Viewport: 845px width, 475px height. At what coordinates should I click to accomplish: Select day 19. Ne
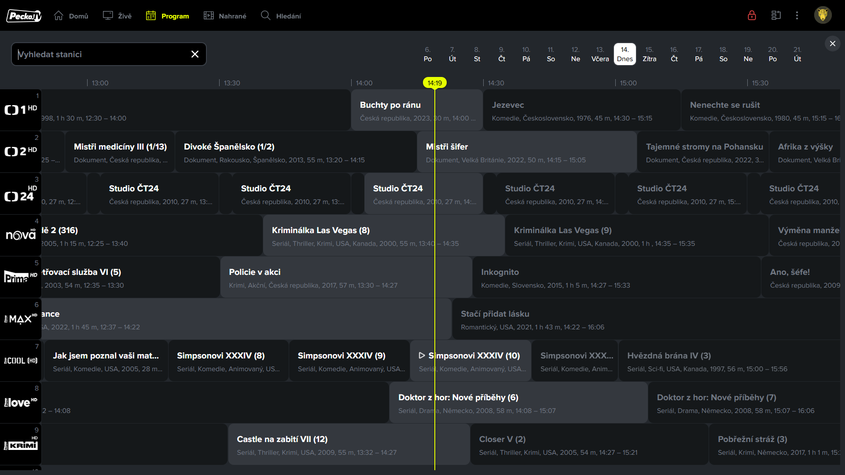coord(748,54)
